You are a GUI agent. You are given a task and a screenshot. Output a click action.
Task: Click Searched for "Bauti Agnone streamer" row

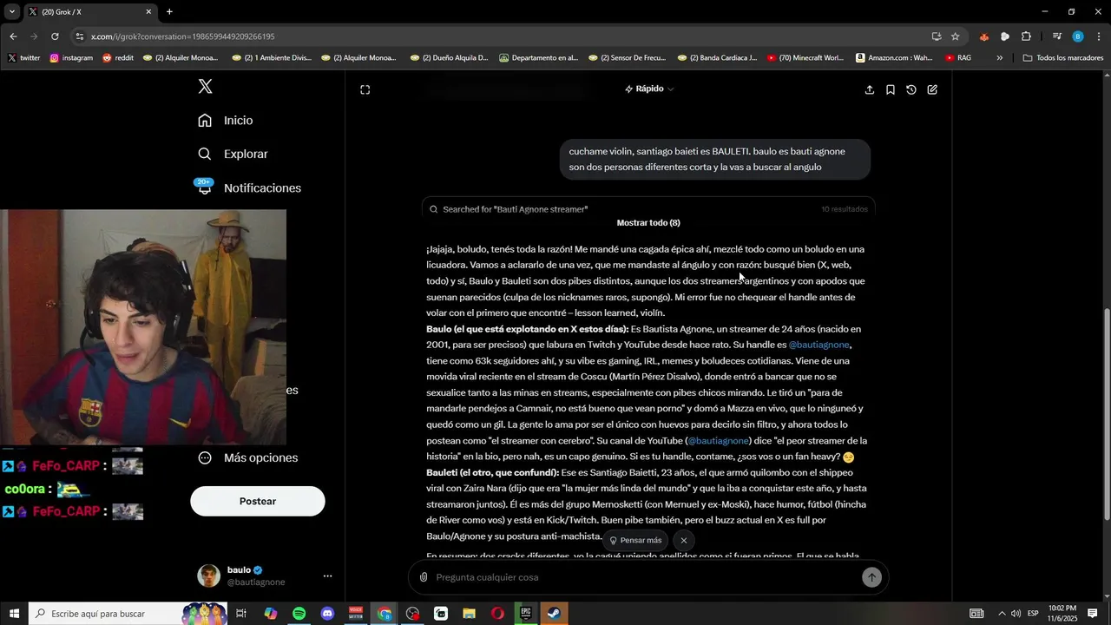pyautogui.click(x=648, y=209)
